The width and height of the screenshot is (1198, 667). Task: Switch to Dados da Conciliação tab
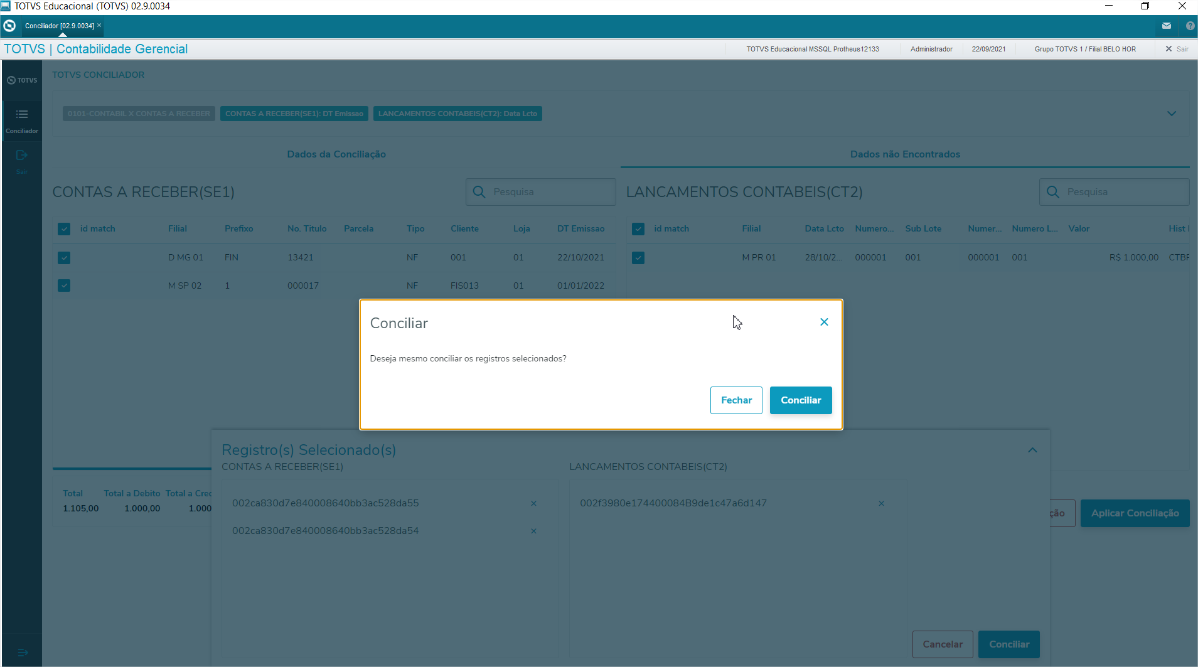(336, 154)
